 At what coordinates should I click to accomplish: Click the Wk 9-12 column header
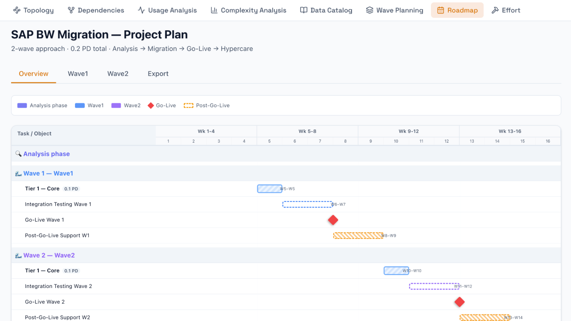(x=409, y=132)
